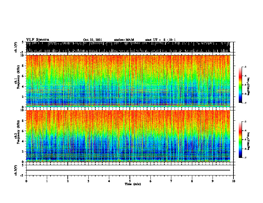Click the ch.1 color scale bar
This screenshot has height=203, width=263.
coord(240,85)
